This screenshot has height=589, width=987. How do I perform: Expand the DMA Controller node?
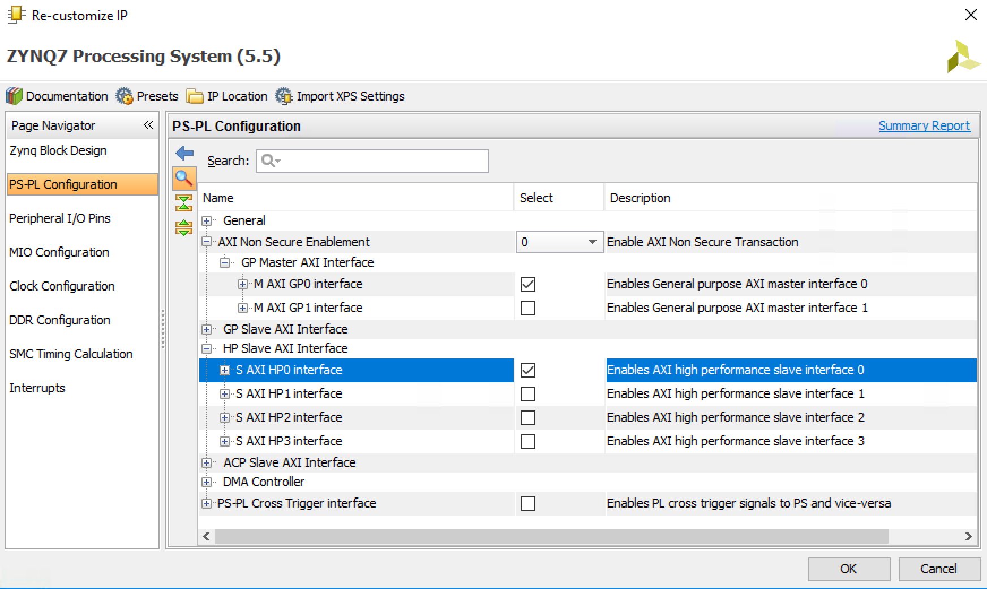pos(207,482)
